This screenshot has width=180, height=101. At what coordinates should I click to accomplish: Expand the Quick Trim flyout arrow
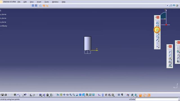click(x=171, y=60)
